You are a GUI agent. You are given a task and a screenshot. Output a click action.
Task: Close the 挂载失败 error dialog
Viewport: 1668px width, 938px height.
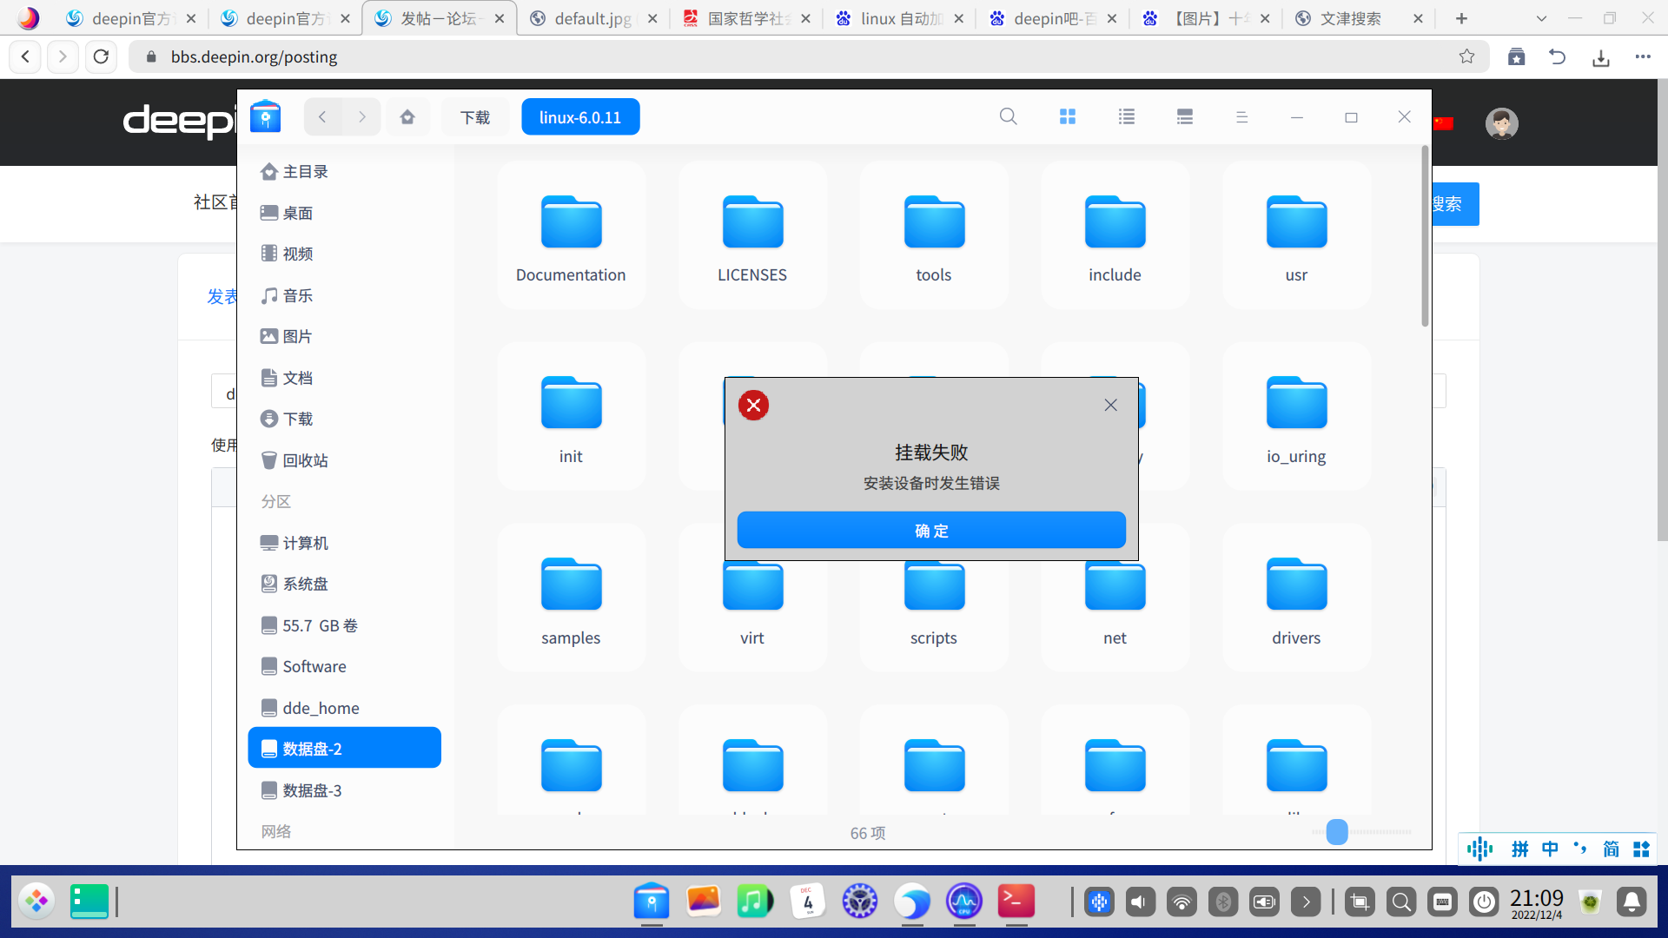(1110, 405)
